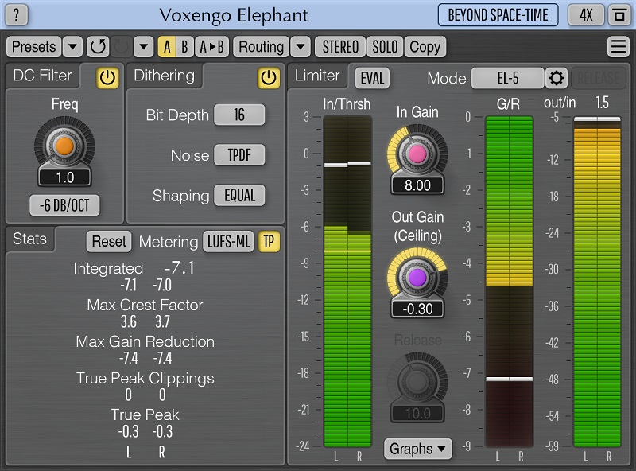This screenshot has width=636, height=471.
Task: Click the undo arrow icon
Action: [x=98, y=47]
